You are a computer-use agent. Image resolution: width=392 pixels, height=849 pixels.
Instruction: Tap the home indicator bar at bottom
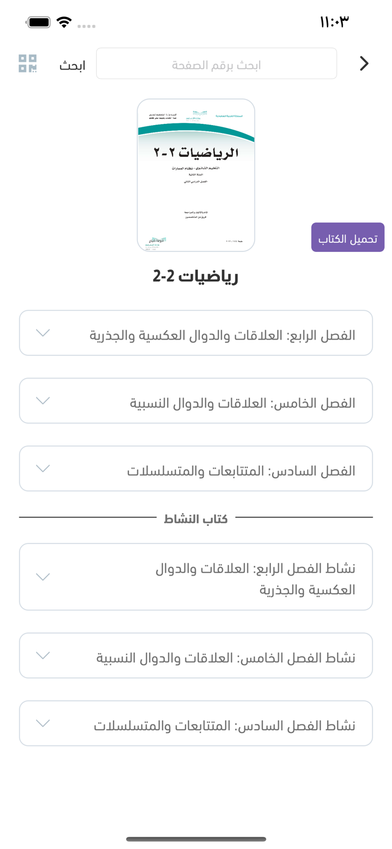point(196,838)
